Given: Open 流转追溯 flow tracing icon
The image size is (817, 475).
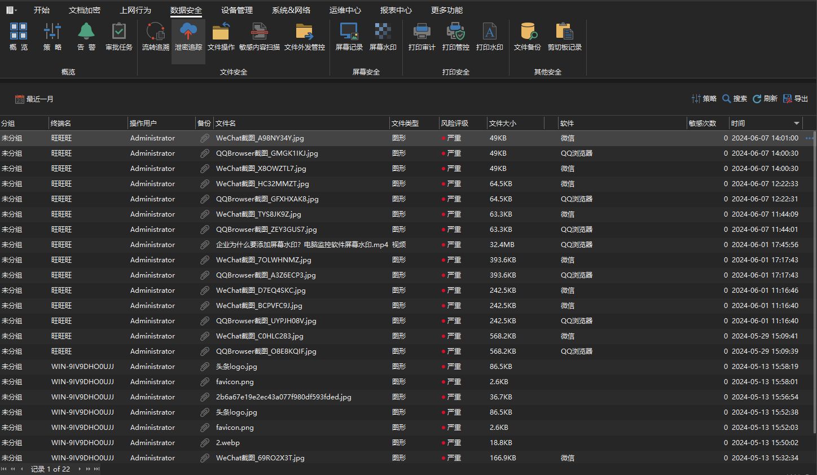Looking at the screenshot, I should click(x=155, y=37).
